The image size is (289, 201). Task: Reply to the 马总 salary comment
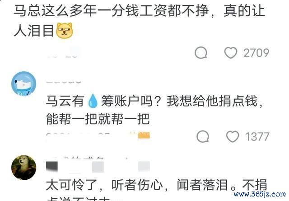point(201,53)
